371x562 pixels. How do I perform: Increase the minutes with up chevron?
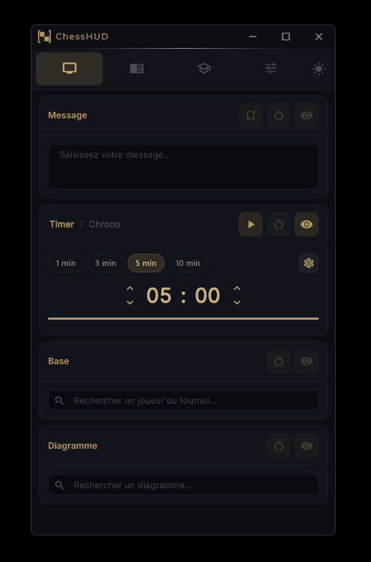pos(130,288)
